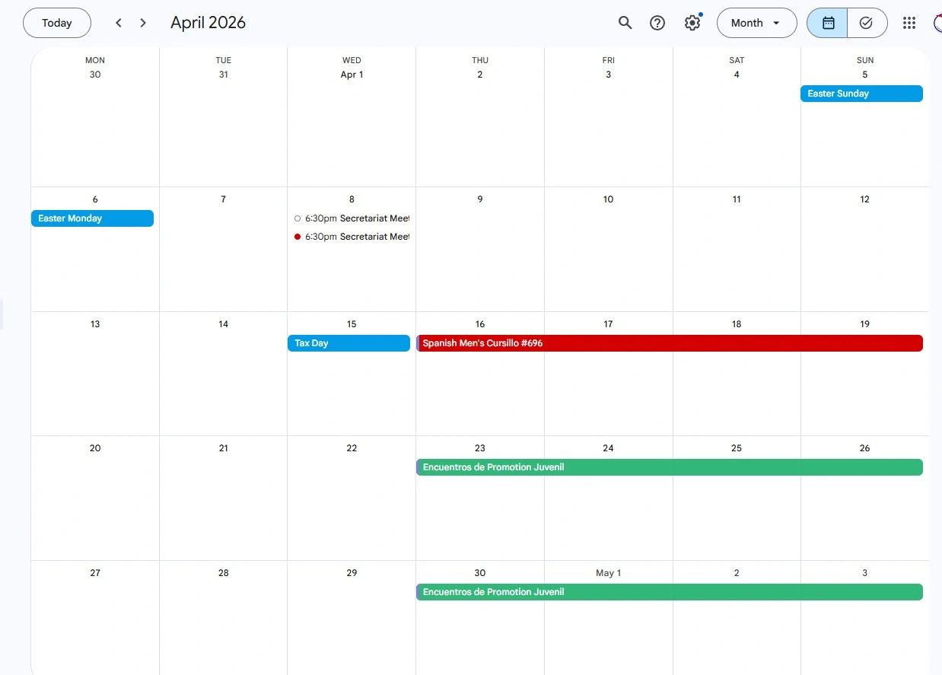This screenshot has height=675, width=942.
Task: Click the account profile avatar
Action: (x=937, y=23)
